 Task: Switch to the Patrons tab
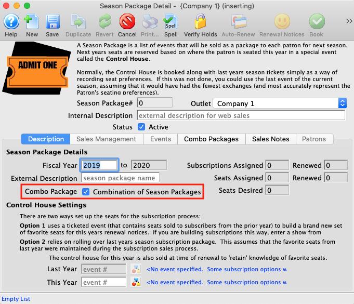coord(314,139)
